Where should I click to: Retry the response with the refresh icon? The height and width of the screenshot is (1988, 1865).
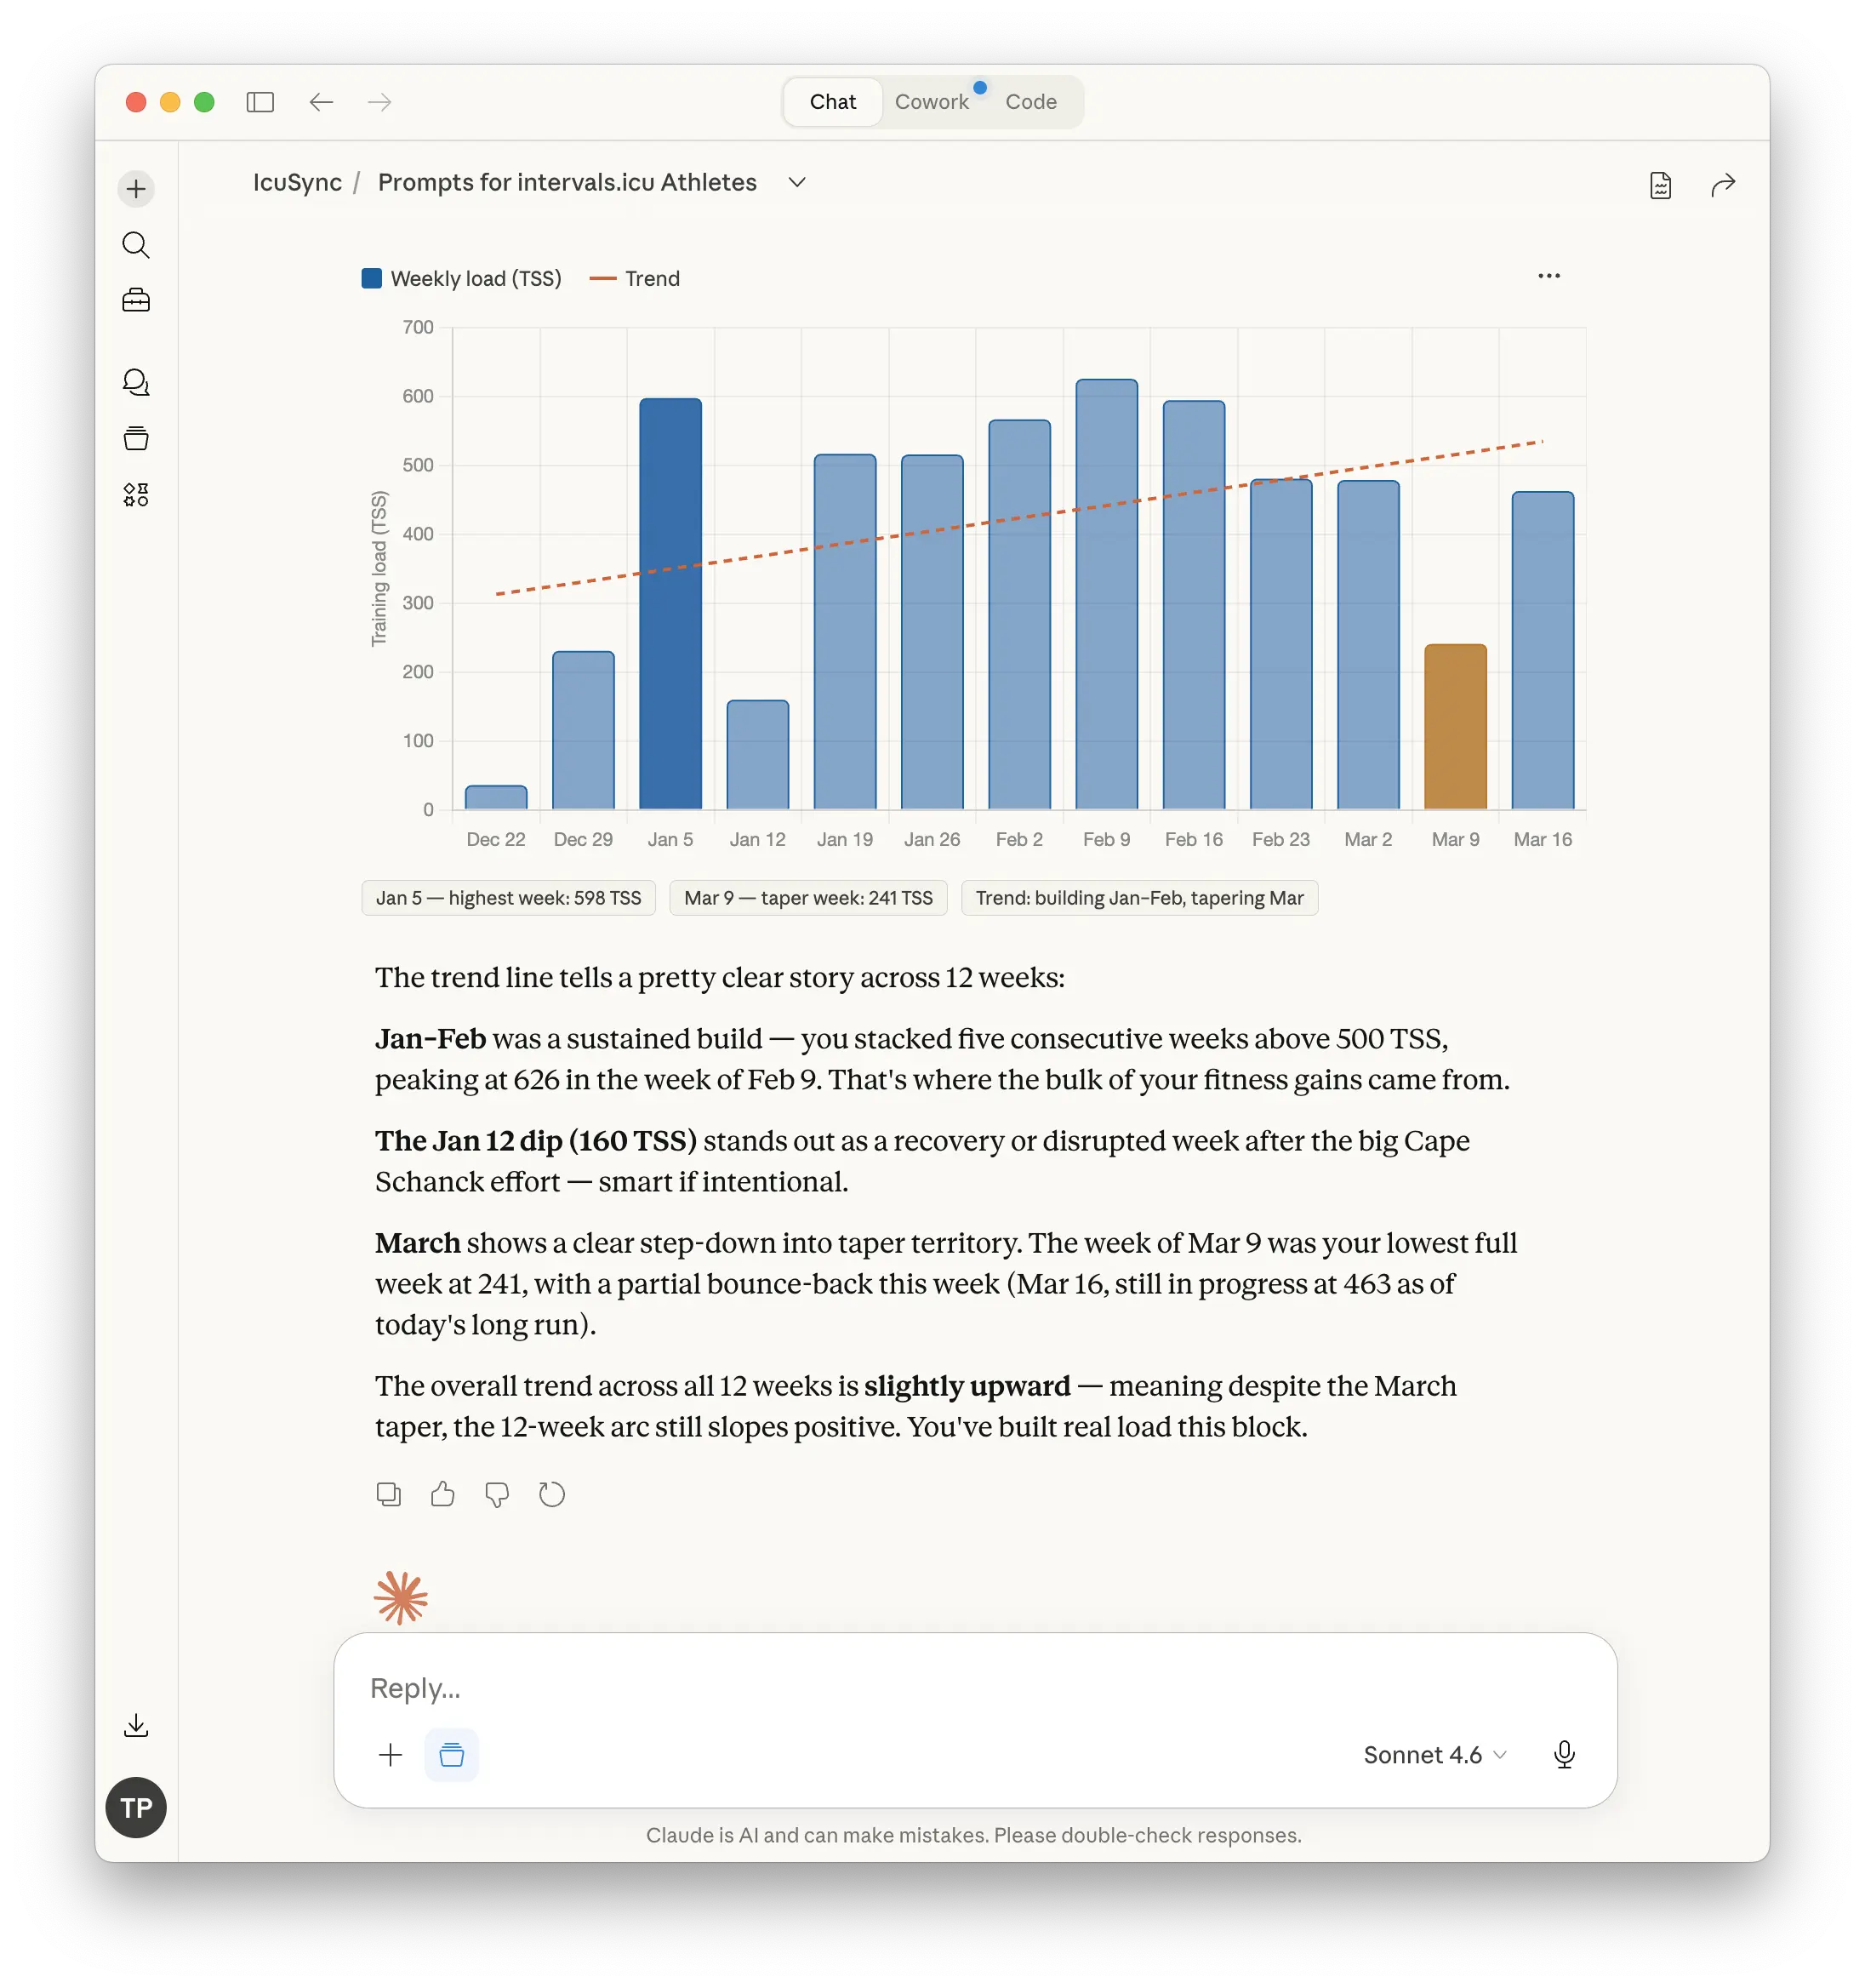point(552,1494)
